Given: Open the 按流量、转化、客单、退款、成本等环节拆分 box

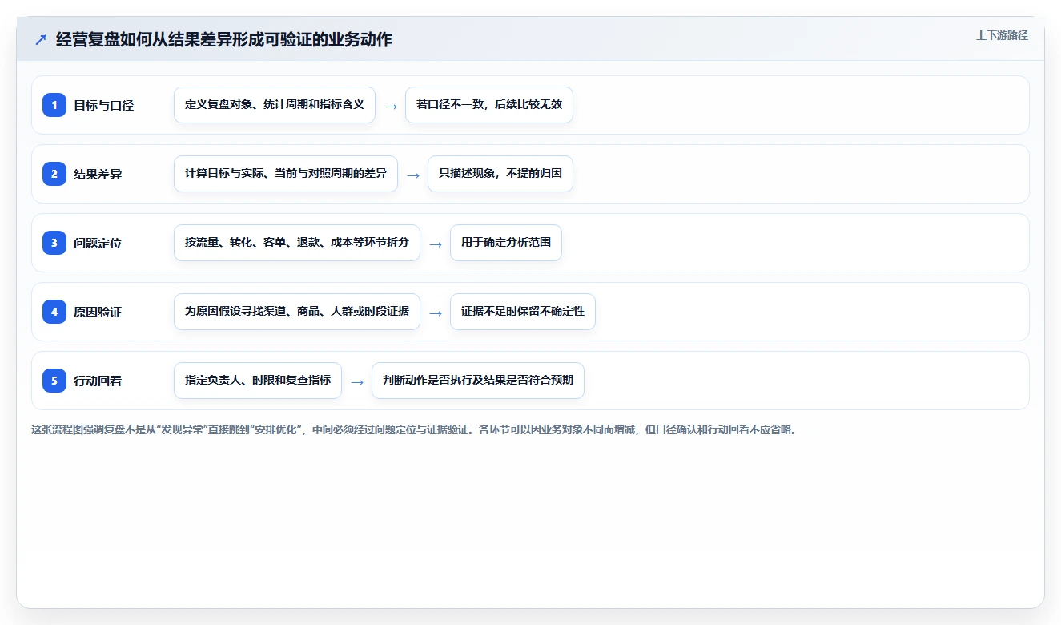Looking at the screenshot, I should 297,243.
